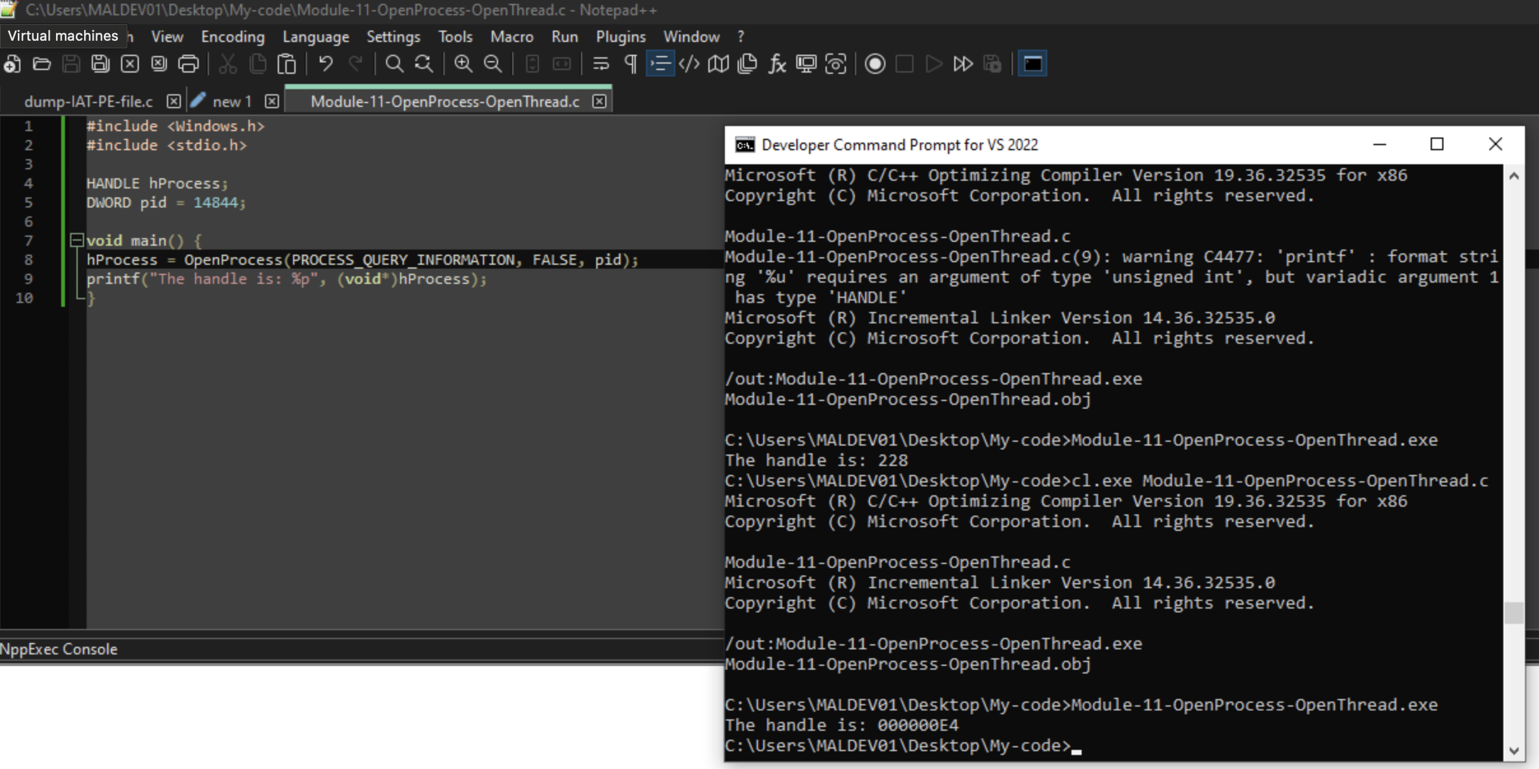This screenshot has height=769, width=1539.
Task: Start macro recording with the Record button
Action: (875, 64)
